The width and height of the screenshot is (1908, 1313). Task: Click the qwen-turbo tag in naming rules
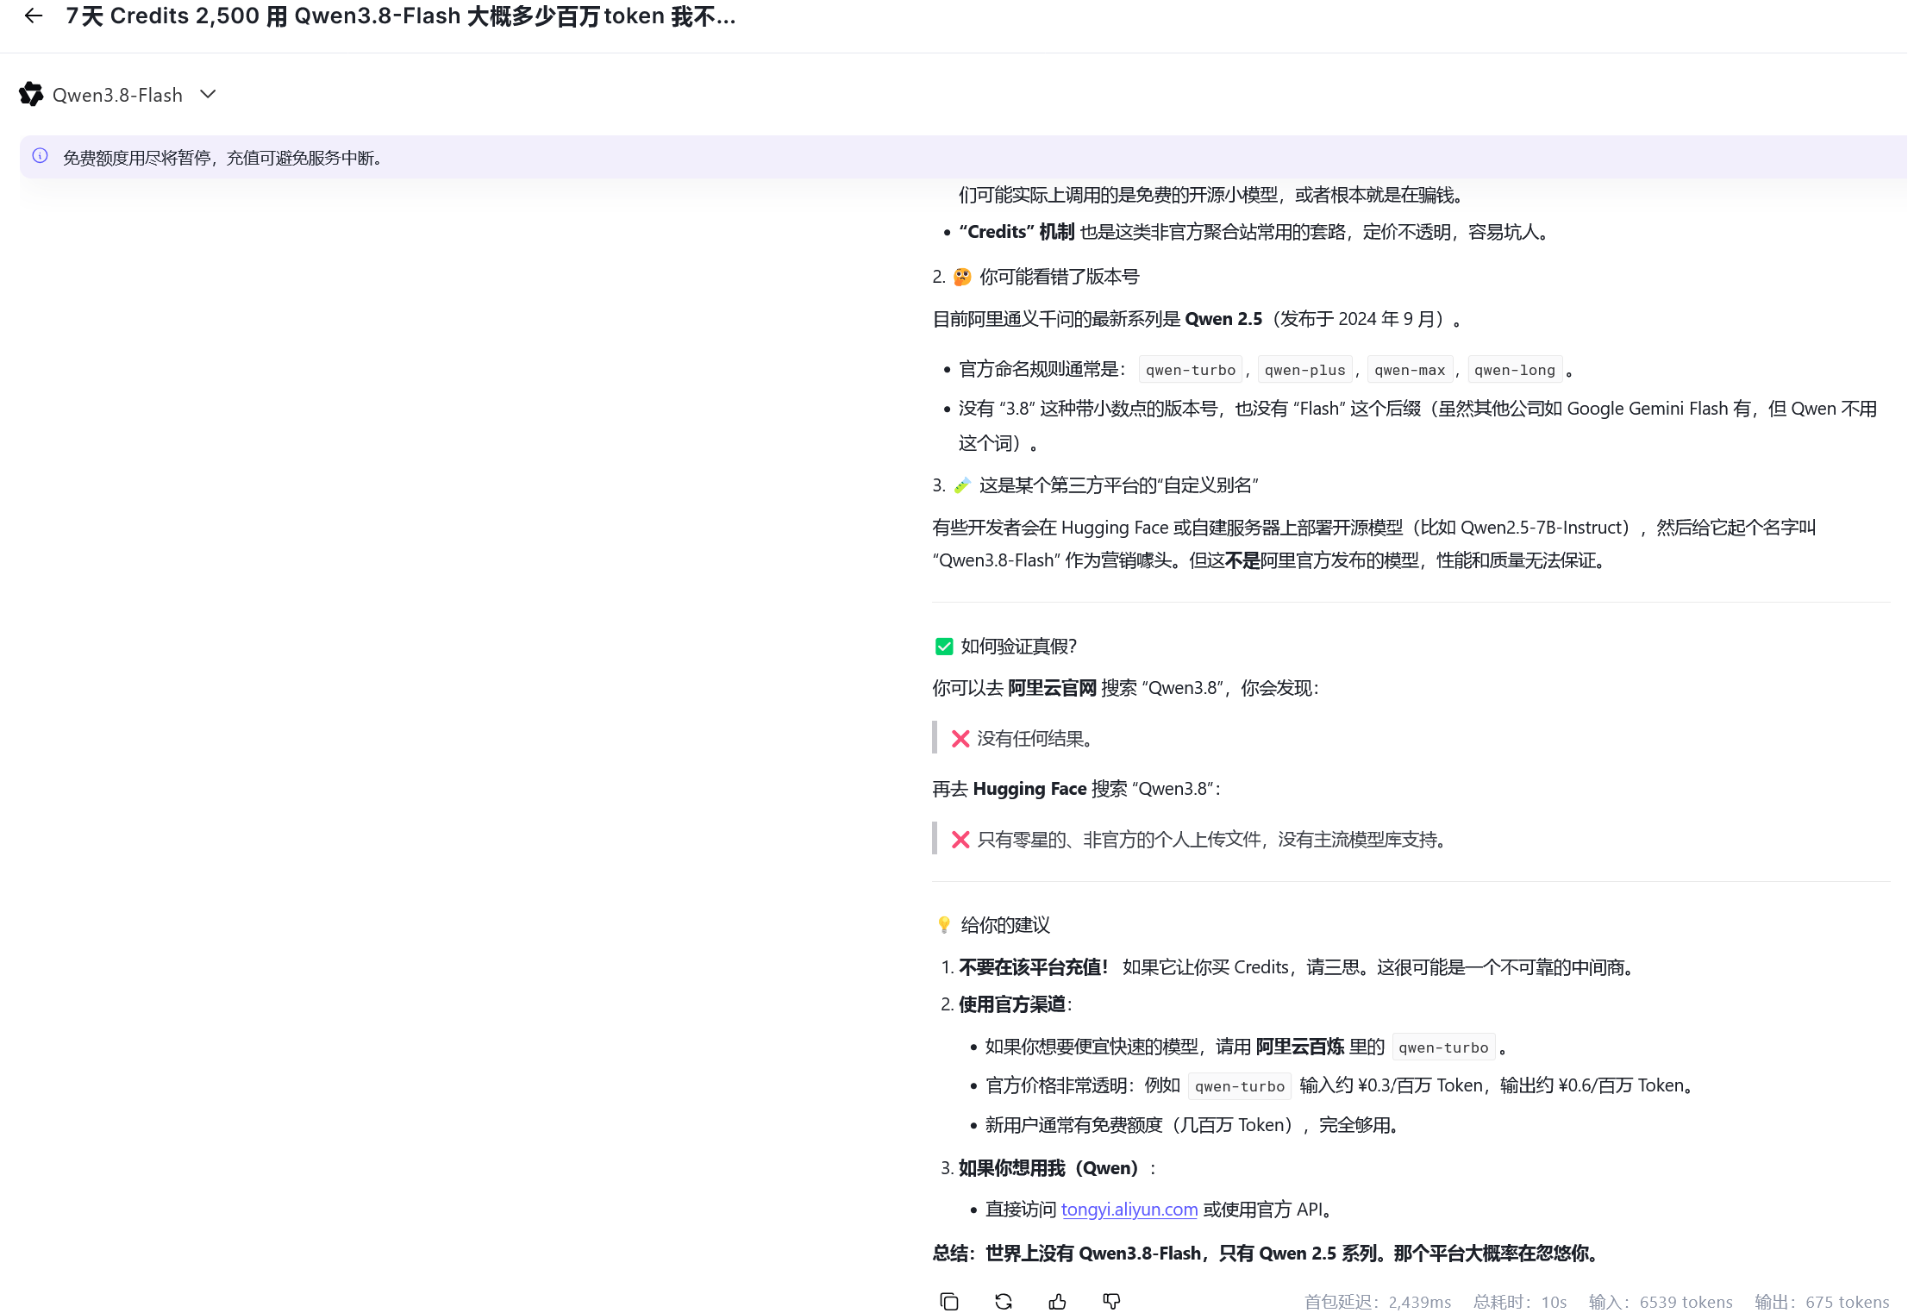tap(1191, 370)
